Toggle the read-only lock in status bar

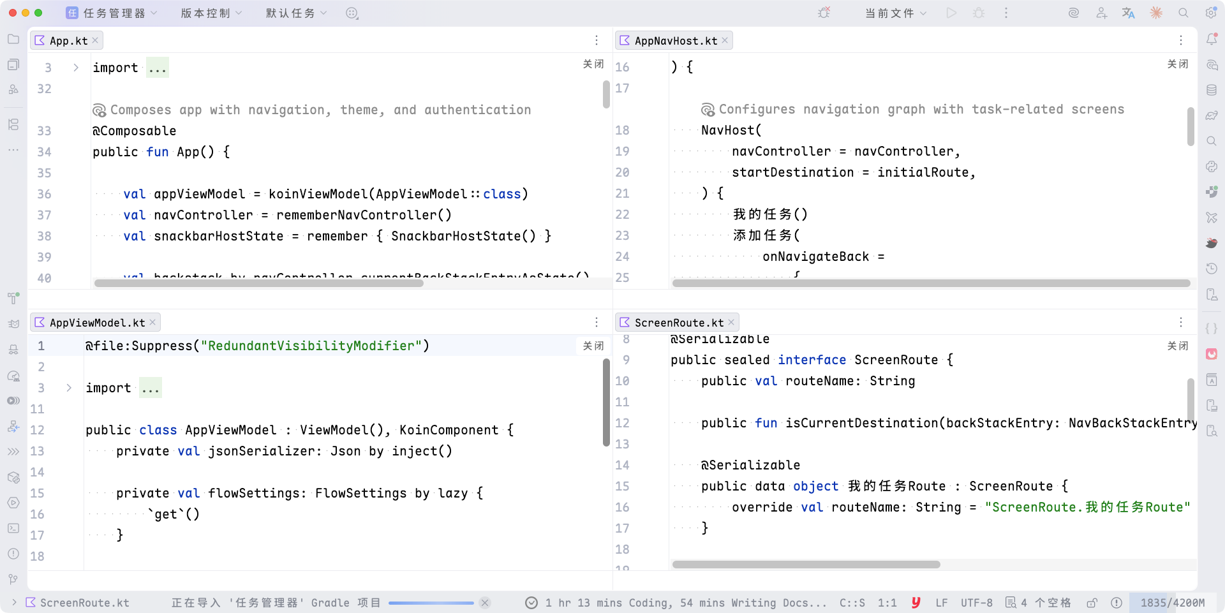coord(1092,603)
